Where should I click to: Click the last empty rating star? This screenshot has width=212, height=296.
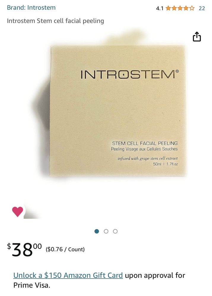tap(192, 8)
